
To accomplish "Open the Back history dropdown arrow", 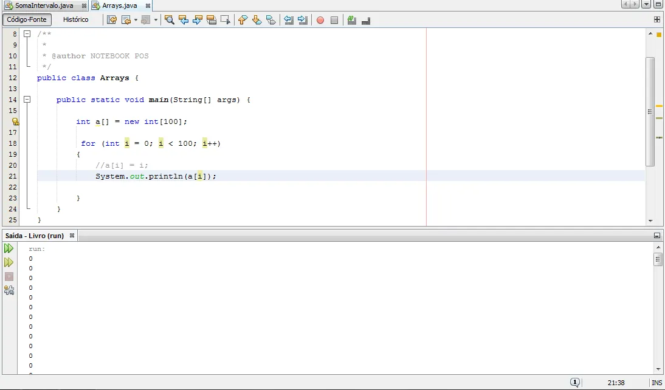I will click(x=136, y=20).
